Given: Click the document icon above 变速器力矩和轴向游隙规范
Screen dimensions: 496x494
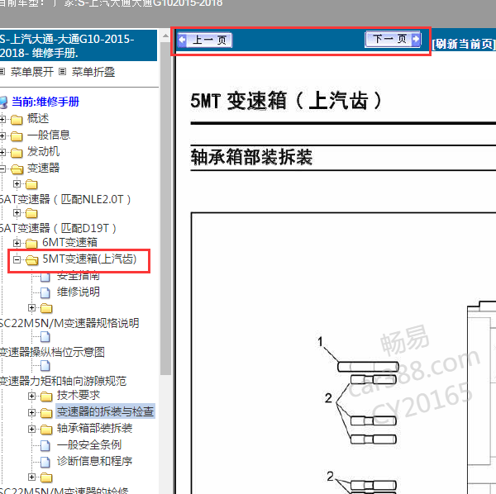Looking at the screenshot, I should tap(45, 366).
